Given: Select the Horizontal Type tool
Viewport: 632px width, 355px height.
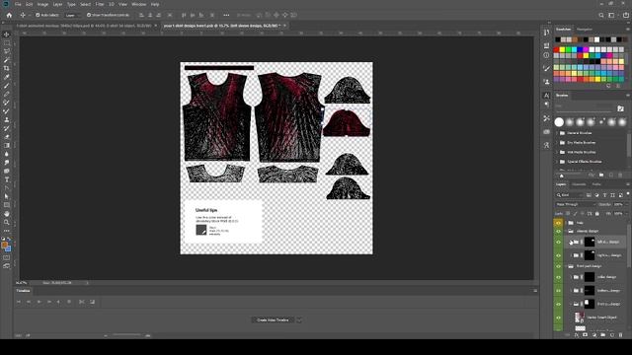Looking at the screenshot, I should (x=7, y=179).
